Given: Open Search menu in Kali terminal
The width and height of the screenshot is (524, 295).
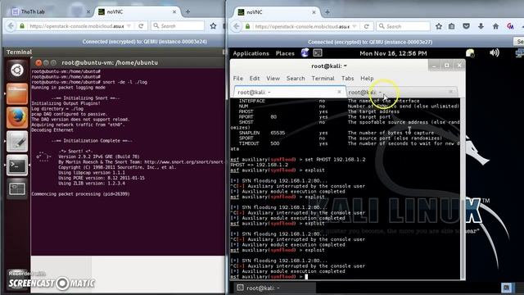Looking at the screenshot, I should [x=296, y=79].
